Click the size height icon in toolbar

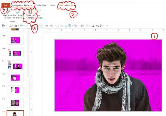[27, 26]
